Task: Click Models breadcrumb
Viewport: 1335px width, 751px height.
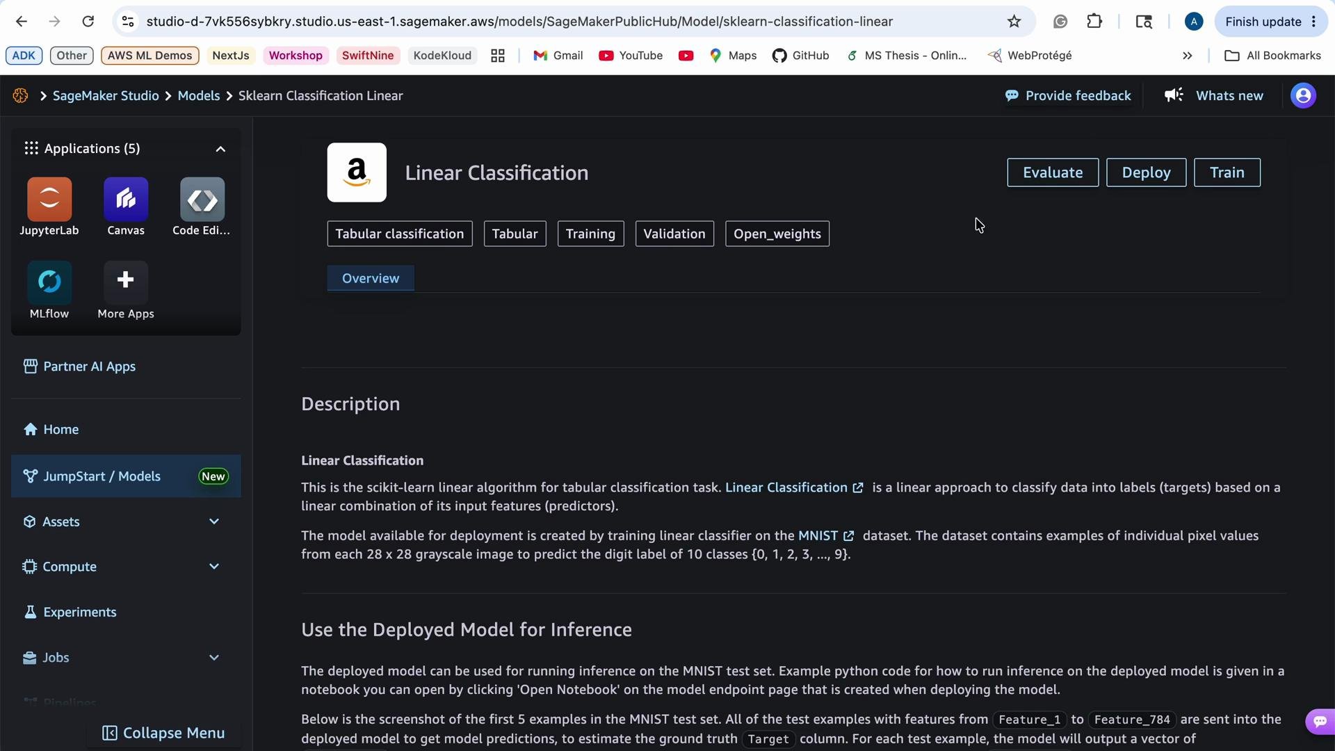Action: (199, 96)
